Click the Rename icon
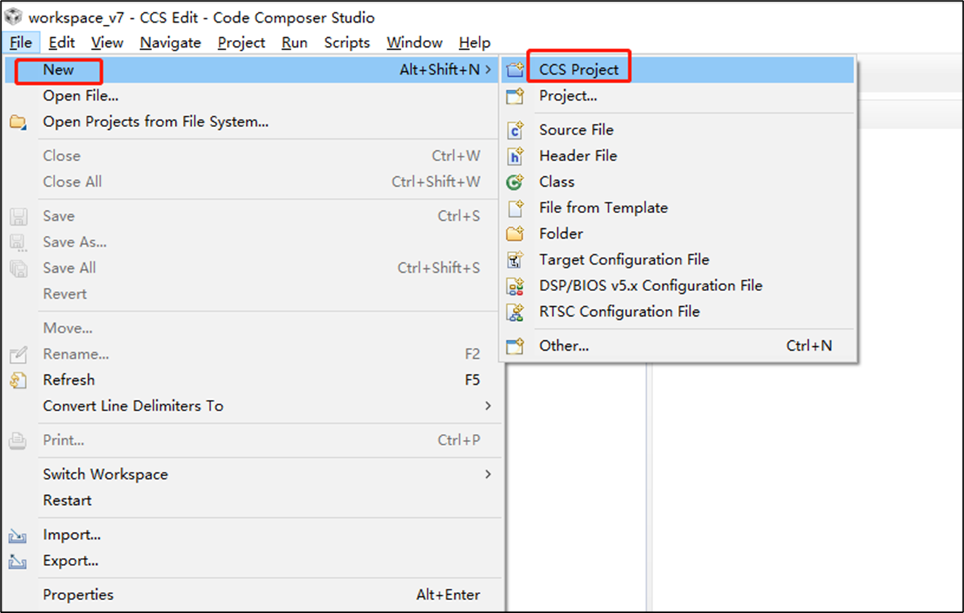This screenshot has width=964, height=613. (x=18, y=354)
